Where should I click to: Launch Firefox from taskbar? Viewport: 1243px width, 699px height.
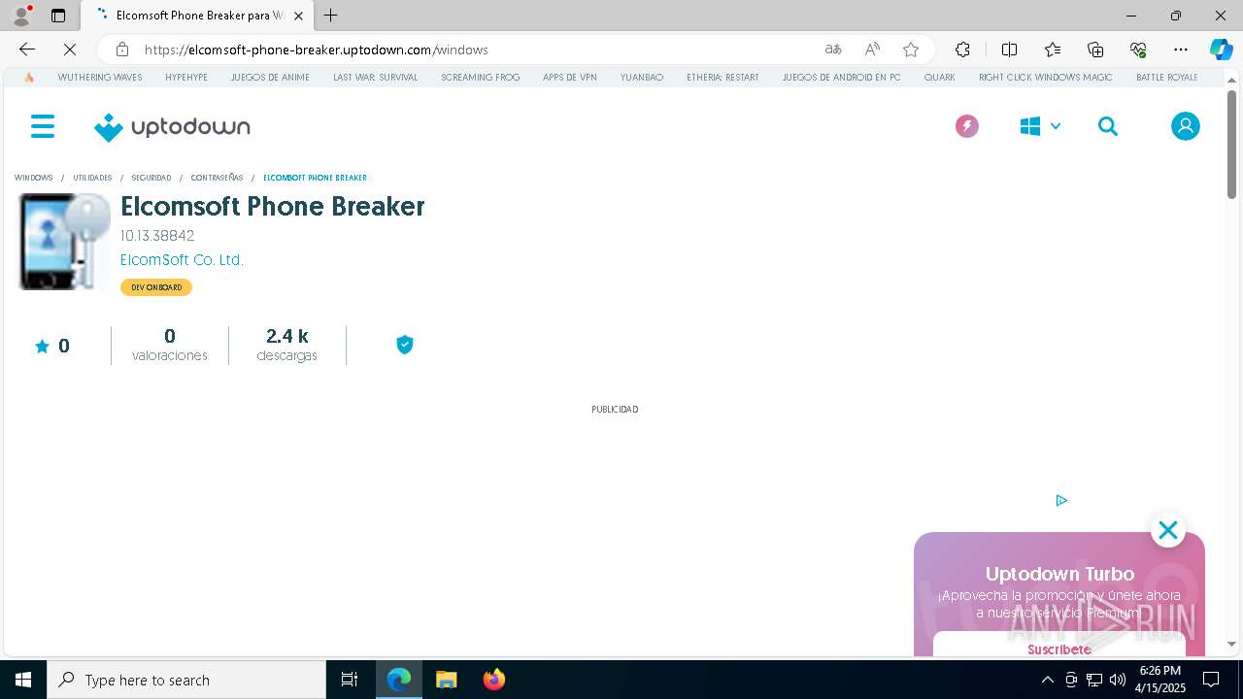click(x=493, y=680)
